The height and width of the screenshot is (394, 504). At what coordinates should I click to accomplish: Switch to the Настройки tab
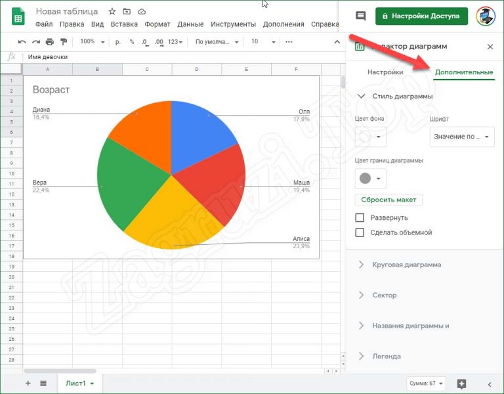point(385,72)
